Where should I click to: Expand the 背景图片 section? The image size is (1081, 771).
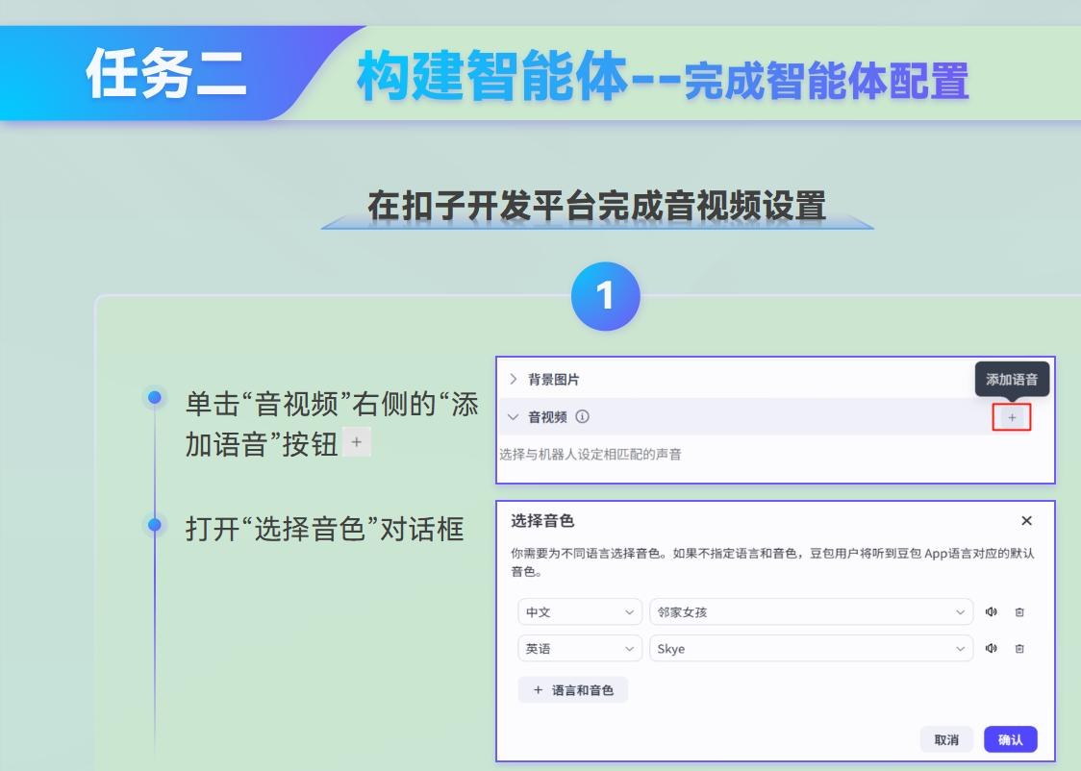coord(513,379)
